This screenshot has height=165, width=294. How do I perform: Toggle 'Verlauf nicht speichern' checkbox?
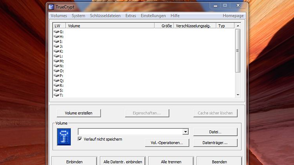[80, 139]
